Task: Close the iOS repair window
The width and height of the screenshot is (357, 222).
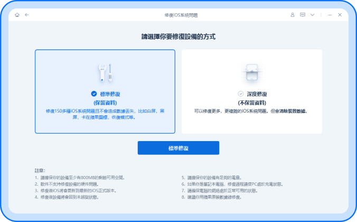Action: 340,15
